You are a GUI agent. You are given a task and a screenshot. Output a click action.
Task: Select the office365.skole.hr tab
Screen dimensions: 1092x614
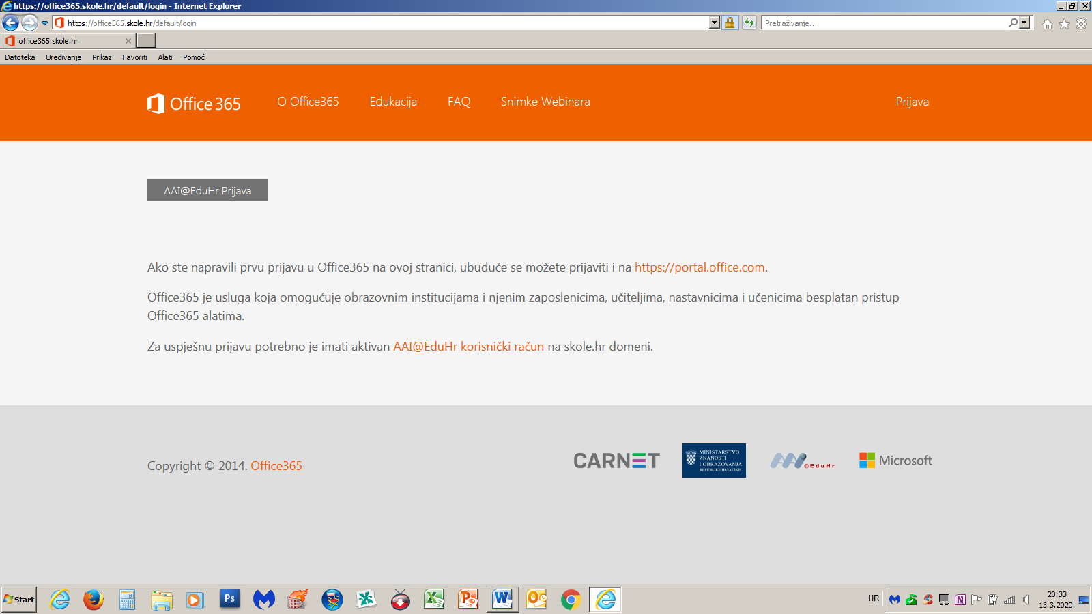point(68,41)
